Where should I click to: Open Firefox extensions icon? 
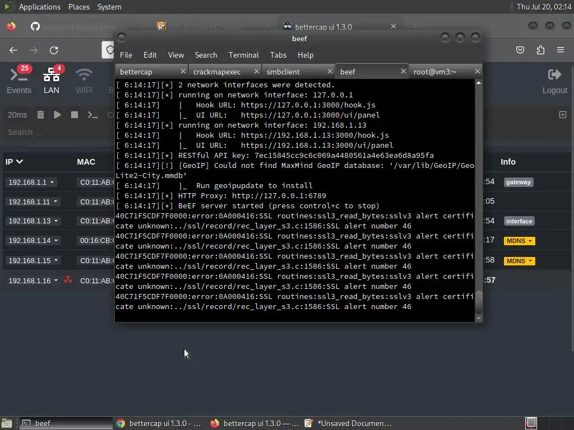540,50
